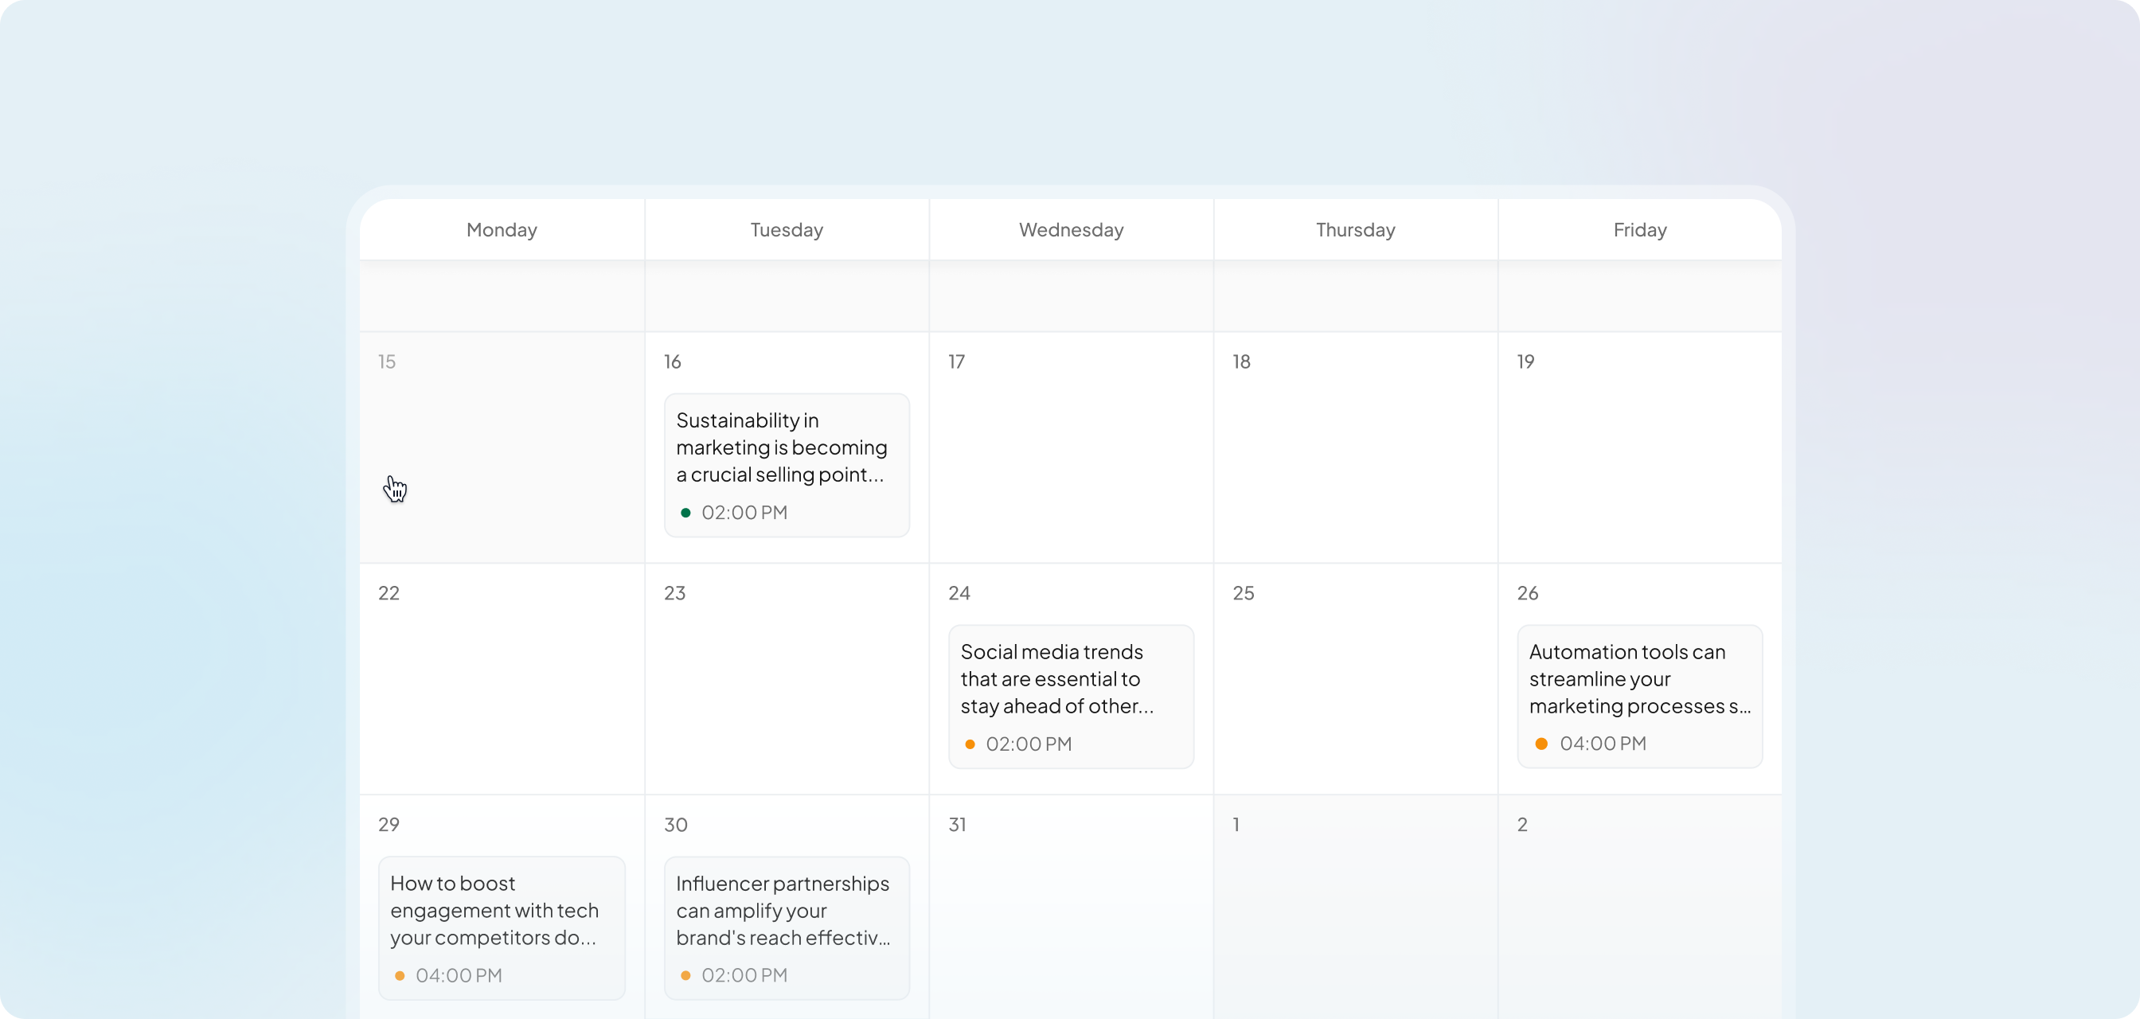Click the date number 17
Screen dimensions: 2140x1019
coord(956,361)
